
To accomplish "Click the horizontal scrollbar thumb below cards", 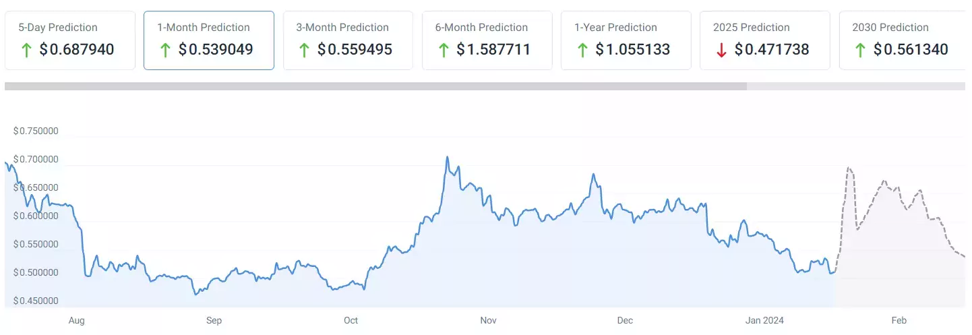I will click(375, 86).
